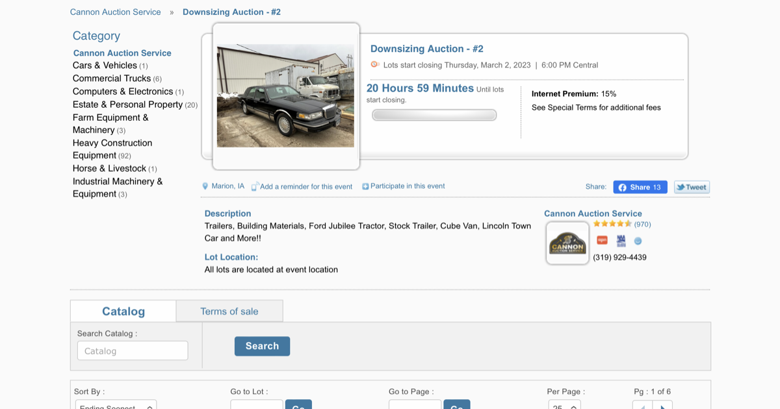Click the Twitter Tweet button

click(x=692, y=187)
